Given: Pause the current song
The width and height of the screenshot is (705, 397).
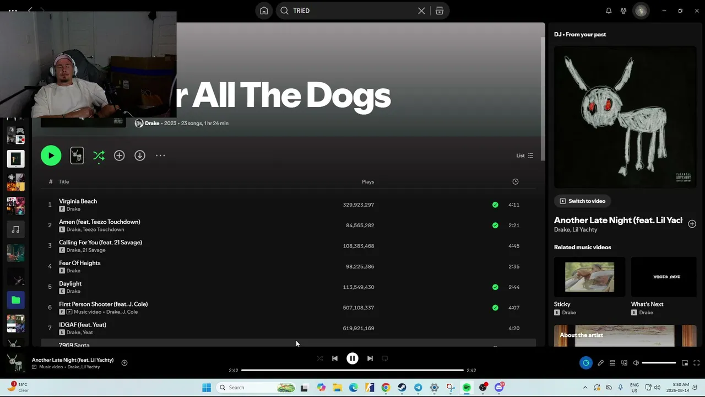Looking at the screenshot, I should pyautogui.click(x=352, y=358).
